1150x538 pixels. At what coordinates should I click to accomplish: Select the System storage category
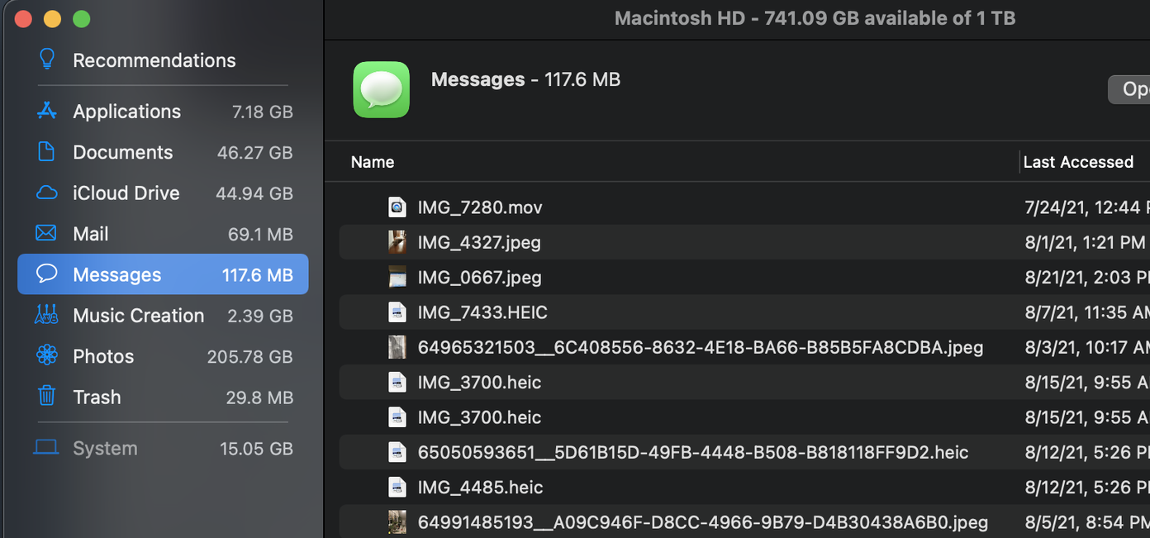pyautogui.click(x=163, y=448)
